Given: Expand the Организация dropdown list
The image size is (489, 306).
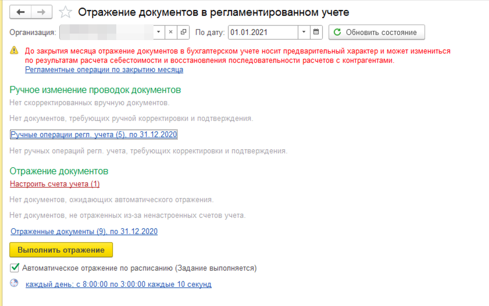Looking at the screenshot, I should (159, 32).
